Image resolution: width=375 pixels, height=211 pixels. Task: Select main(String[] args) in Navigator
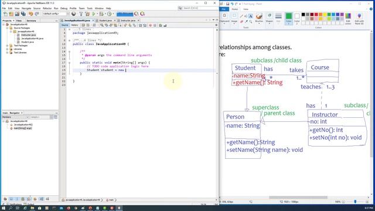click(22, 128)
